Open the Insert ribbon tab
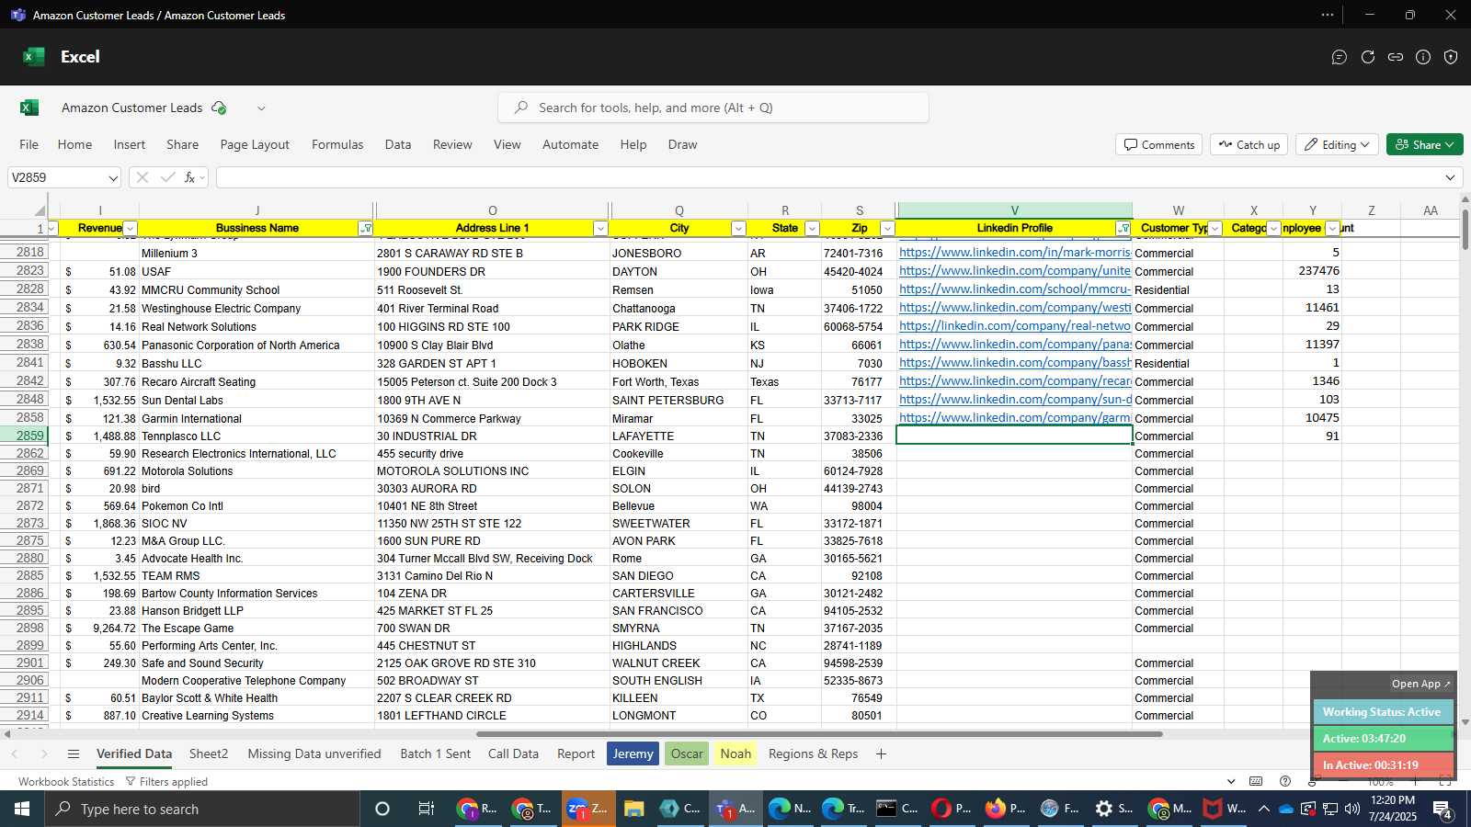 [129, 144]
